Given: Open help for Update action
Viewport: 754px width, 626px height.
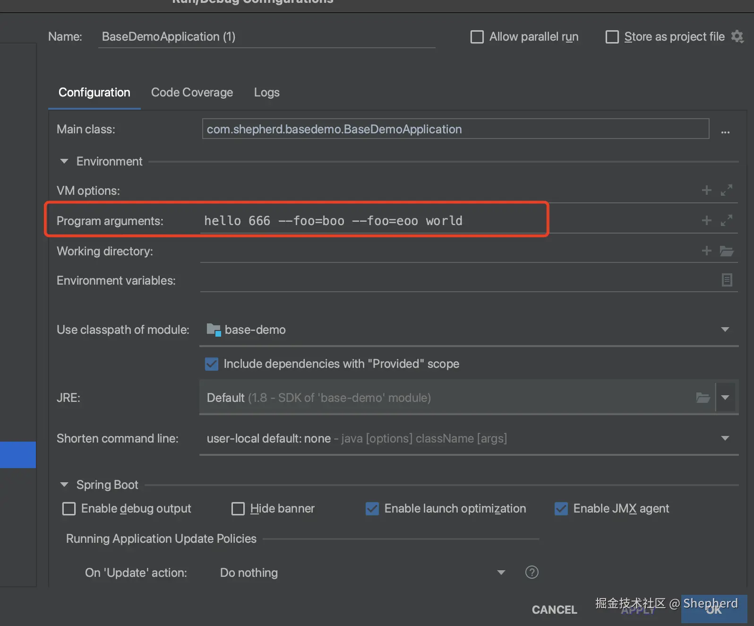Looking at the screenshot, I should point(531,572).
